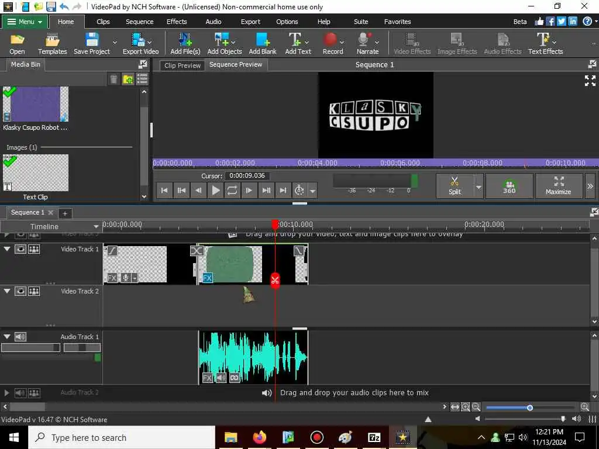This screenshot has height=449, width=599.
Task: Expand preview to full screen
Action: coord(590,81)
